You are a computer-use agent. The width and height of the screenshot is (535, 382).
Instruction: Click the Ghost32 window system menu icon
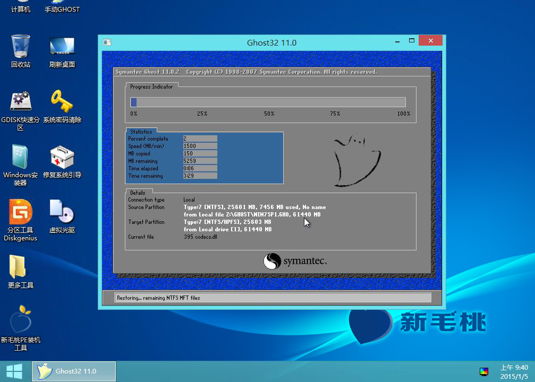point(107,42)
